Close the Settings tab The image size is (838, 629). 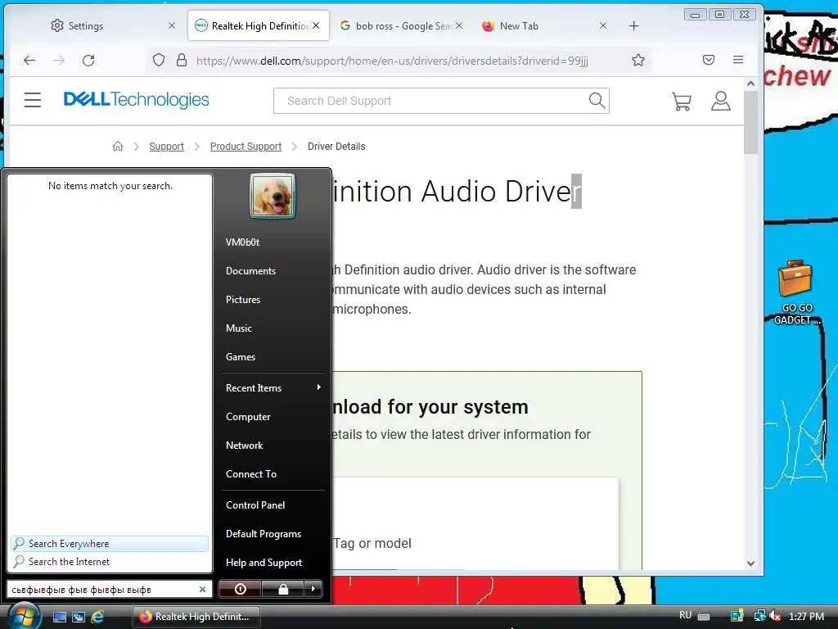click(172, 25)
